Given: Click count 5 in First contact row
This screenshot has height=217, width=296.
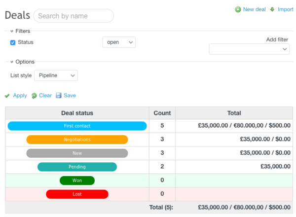Looking at the screenshot, I should click(162, 125).
